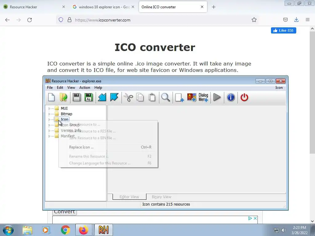This screenshot has width=315, height=236.
Task: Click the green Save As icon
Action: click(89, 97)
